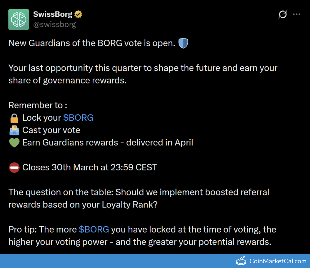310x268 pixels.
Task: Click the boosted referral rewards question text
Action: (139, 199)
